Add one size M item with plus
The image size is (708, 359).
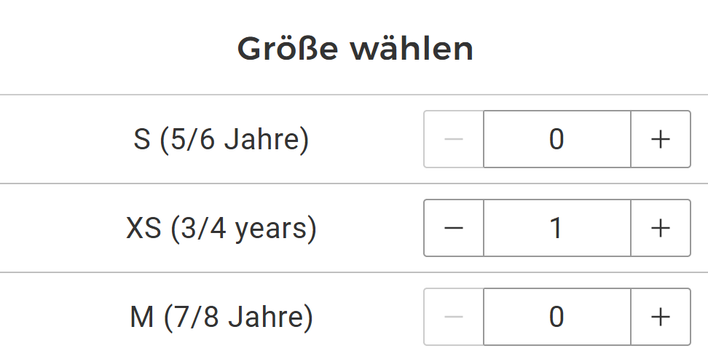[x=660, y=317]
